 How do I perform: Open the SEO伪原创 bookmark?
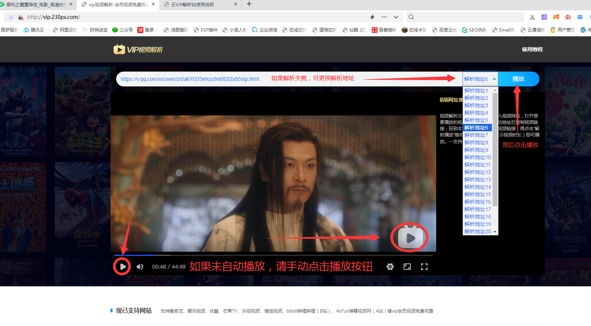click(x=474, y=30)
